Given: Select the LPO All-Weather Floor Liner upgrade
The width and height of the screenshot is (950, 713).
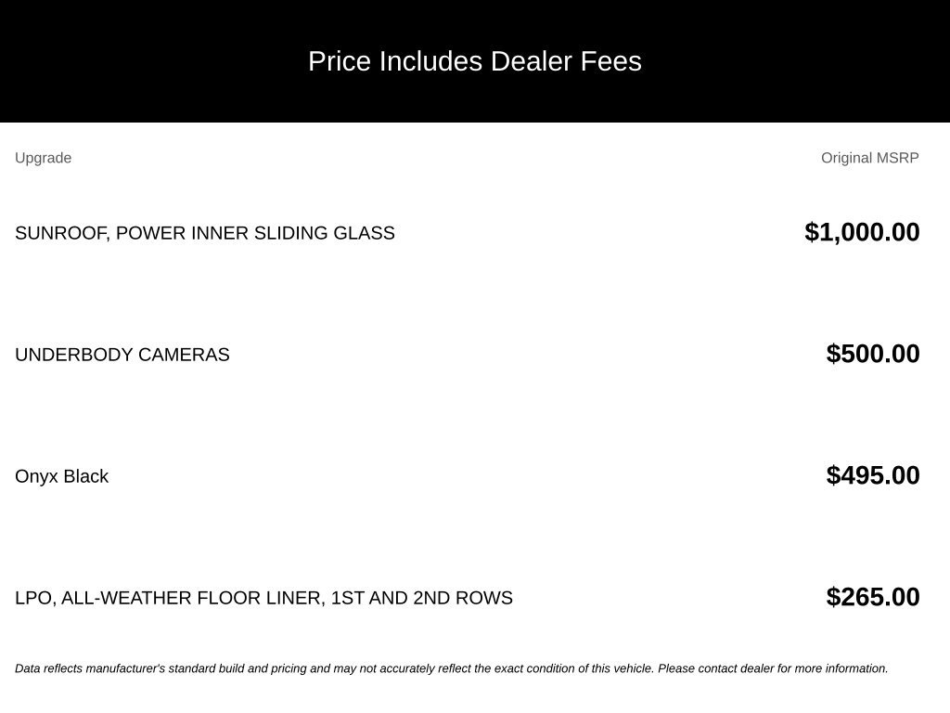Looking at the screenshot, I should click(264, 598).
